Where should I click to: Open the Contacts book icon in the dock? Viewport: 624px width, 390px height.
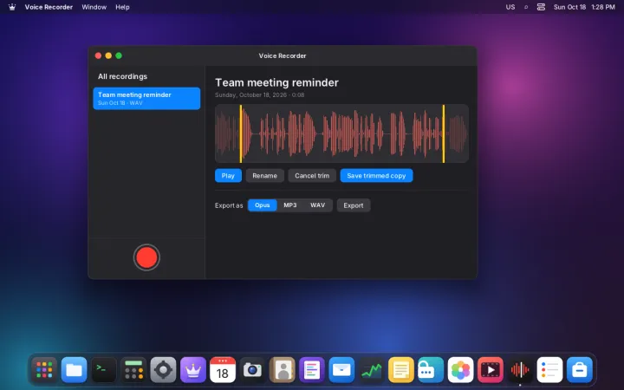[x=283, y=370]
